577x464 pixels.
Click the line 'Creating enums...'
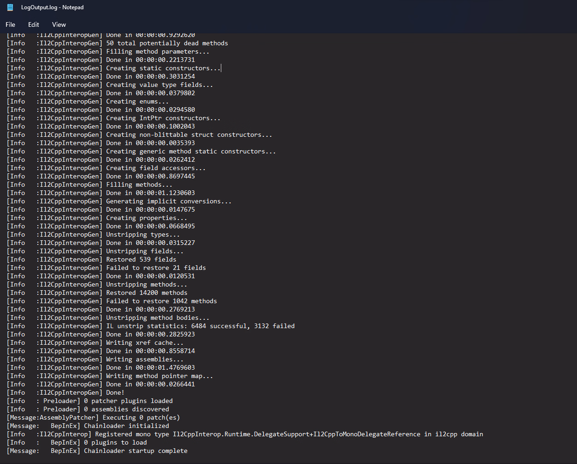88,101
